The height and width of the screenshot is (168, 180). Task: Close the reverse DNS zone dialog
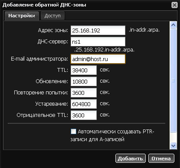[174, 5]
